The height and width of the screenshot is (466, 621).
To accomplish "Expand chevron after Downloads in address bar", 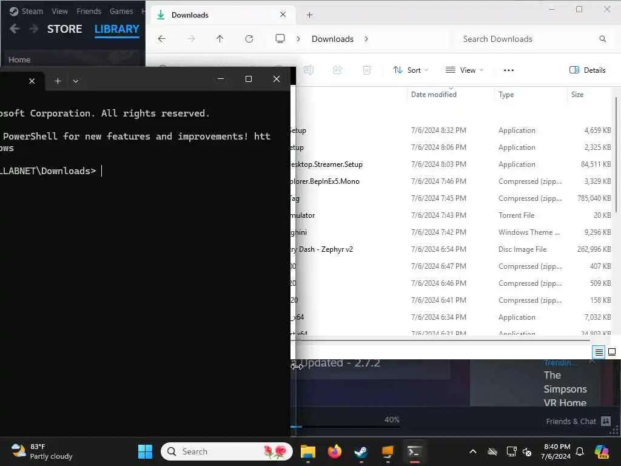I will [x=366, y=39].
